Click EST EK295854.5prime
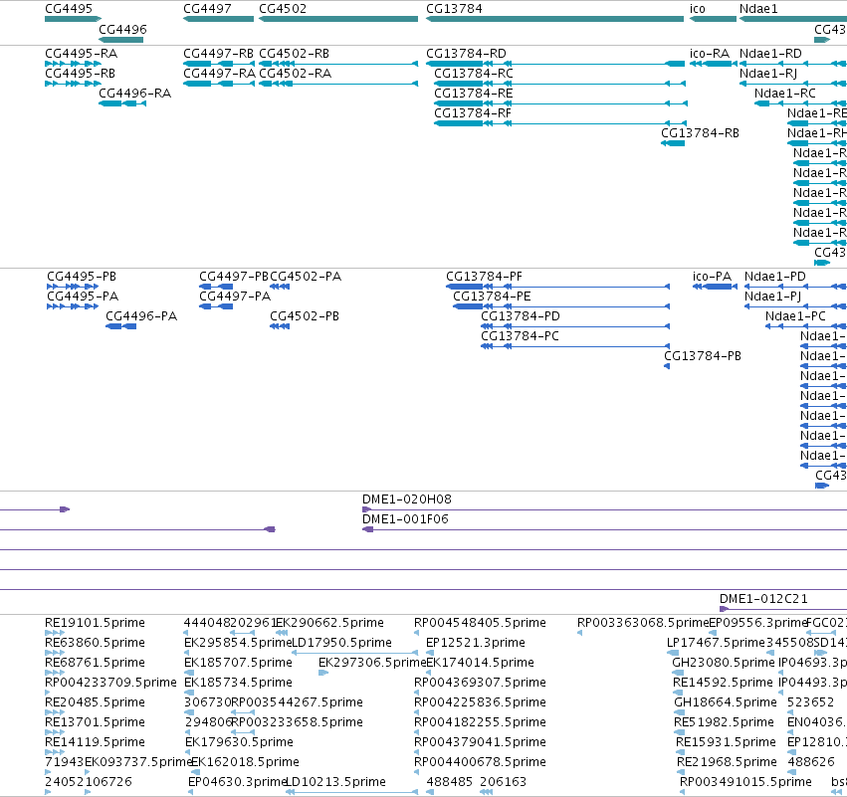This screenshot has width=847, height=797. click(x=238, y=643)
